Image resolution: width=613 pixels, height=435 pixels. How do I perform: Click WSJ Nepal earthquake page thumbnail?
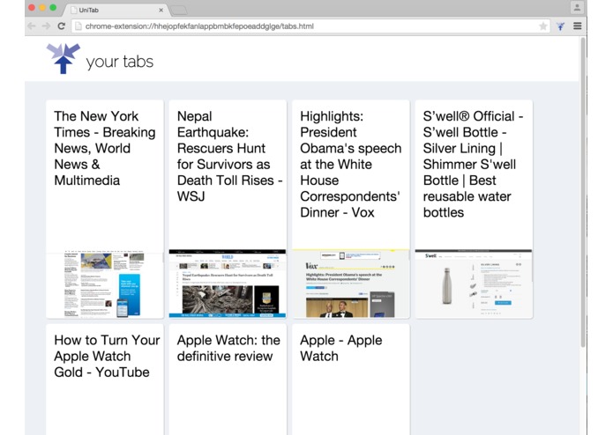tap(228, 284)
